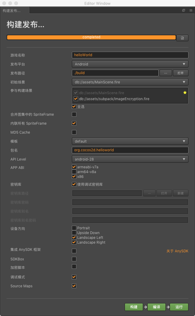The height and width of the screenshot is (316, 195).
Task: Open the 关于 AnySDK link
Action: pyautogui.click(x=177, y=251)
